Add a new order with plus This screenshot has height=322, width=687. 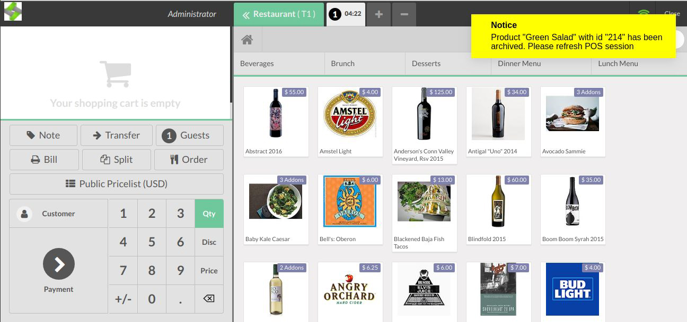point(378,14)
